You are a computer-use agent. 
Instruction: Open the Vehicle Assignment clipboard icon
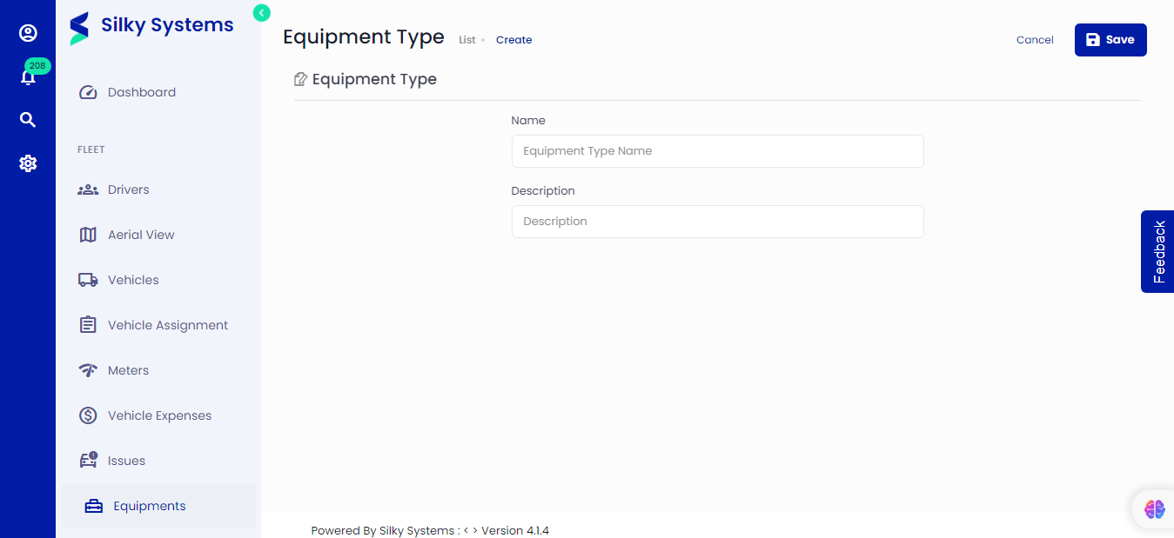click(x=88, y=324)
